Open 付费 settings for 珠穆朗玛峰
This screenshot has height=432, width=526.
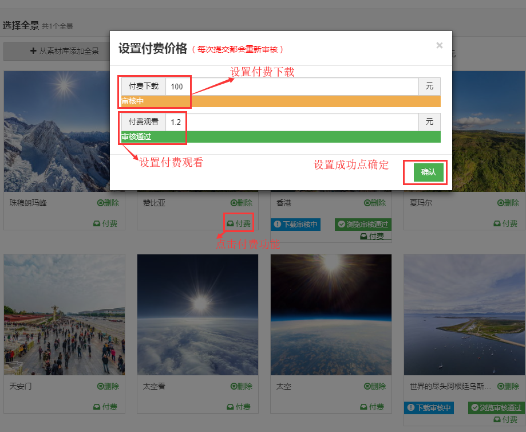point(105,223)
